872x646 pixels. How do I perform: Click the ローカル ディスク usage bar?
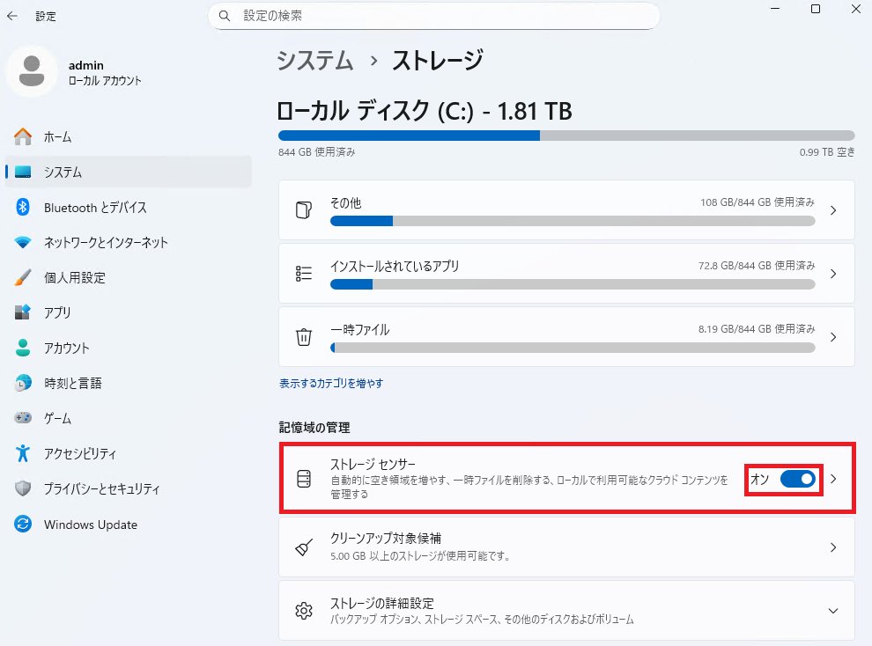566,136
